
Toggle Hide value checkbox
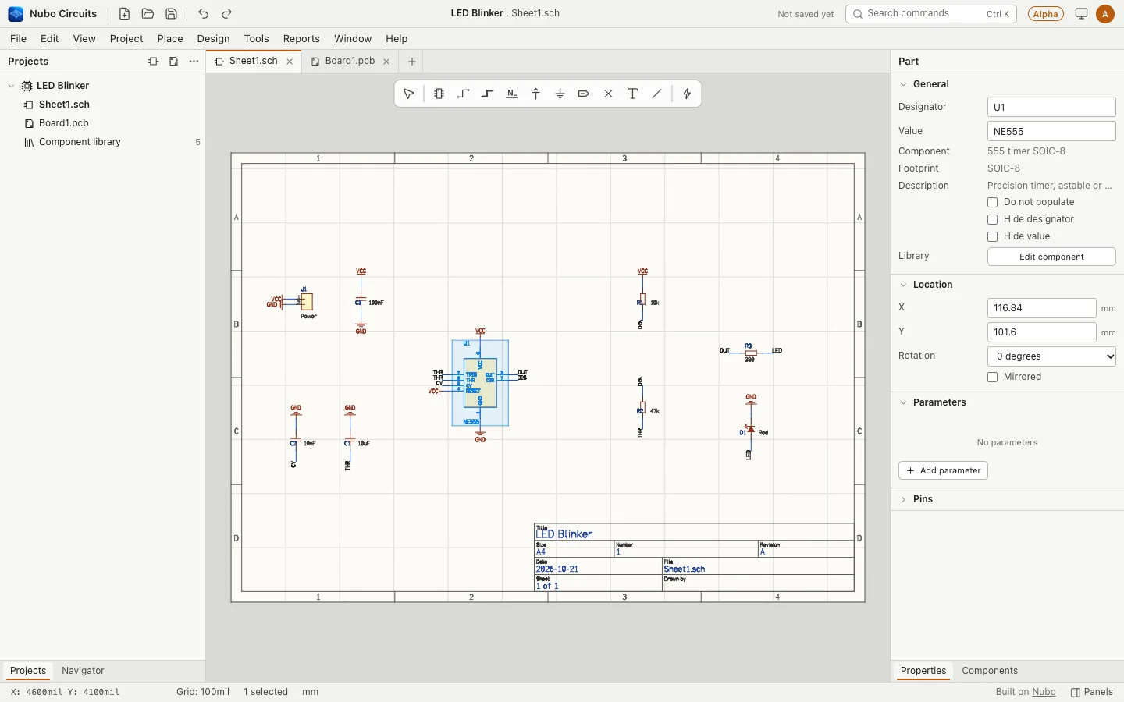993,236
